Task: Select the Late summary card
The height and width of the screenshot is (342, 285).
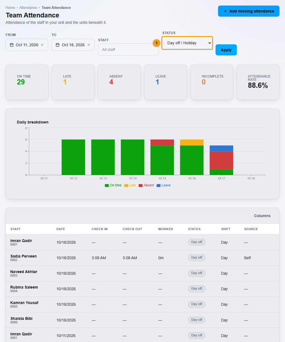Action: pos(73,82)
